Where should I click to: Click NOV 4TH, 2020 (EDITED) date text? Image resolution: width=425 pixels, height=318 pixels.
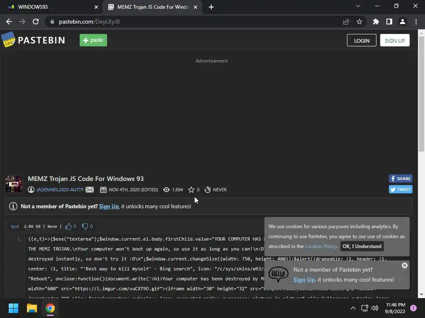[x=133, y=190]
